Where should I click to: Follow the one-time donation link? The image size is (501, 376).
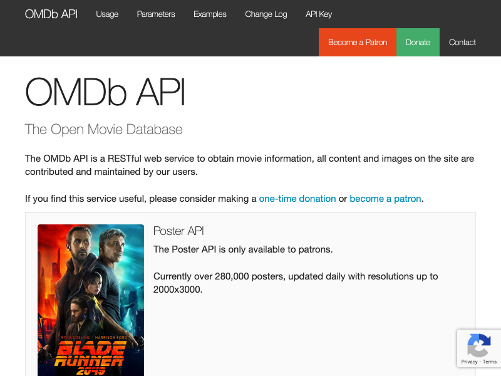click(297, 199)
